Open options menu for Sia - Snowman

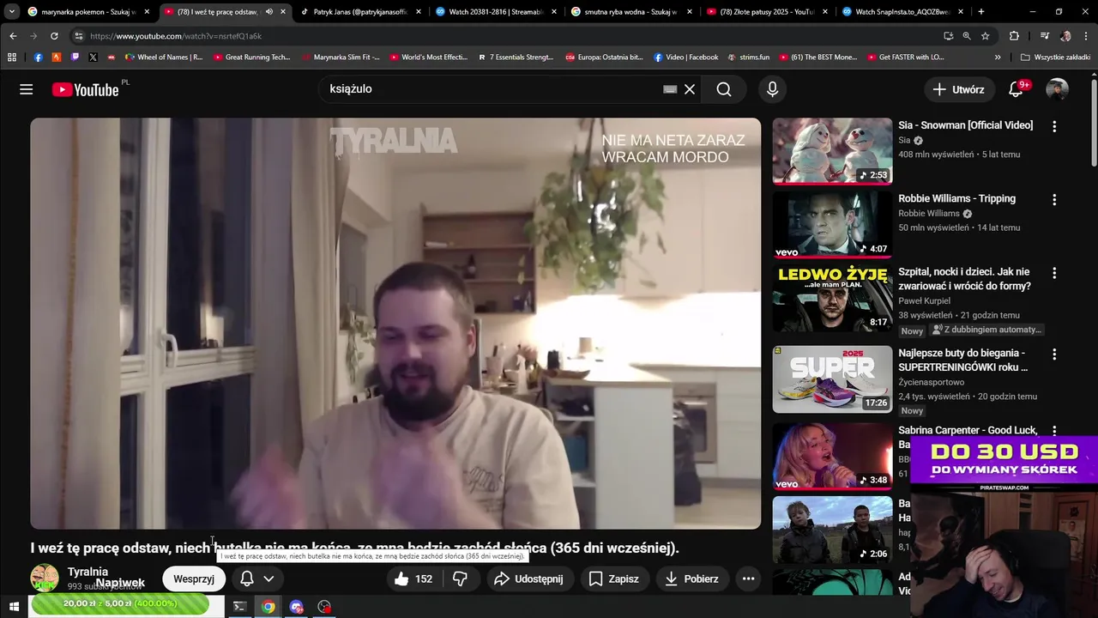[1054, 126]
